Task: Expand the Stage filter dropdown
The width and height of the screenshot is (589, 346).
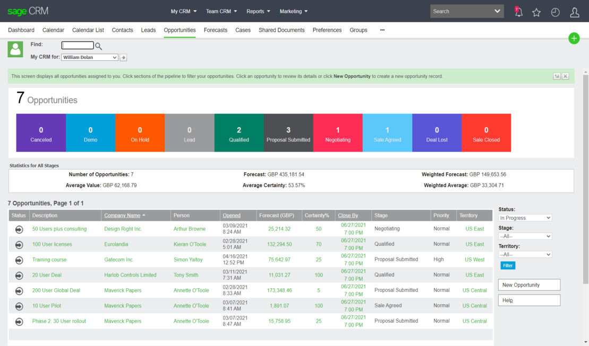Action: [x=525, y=236]
